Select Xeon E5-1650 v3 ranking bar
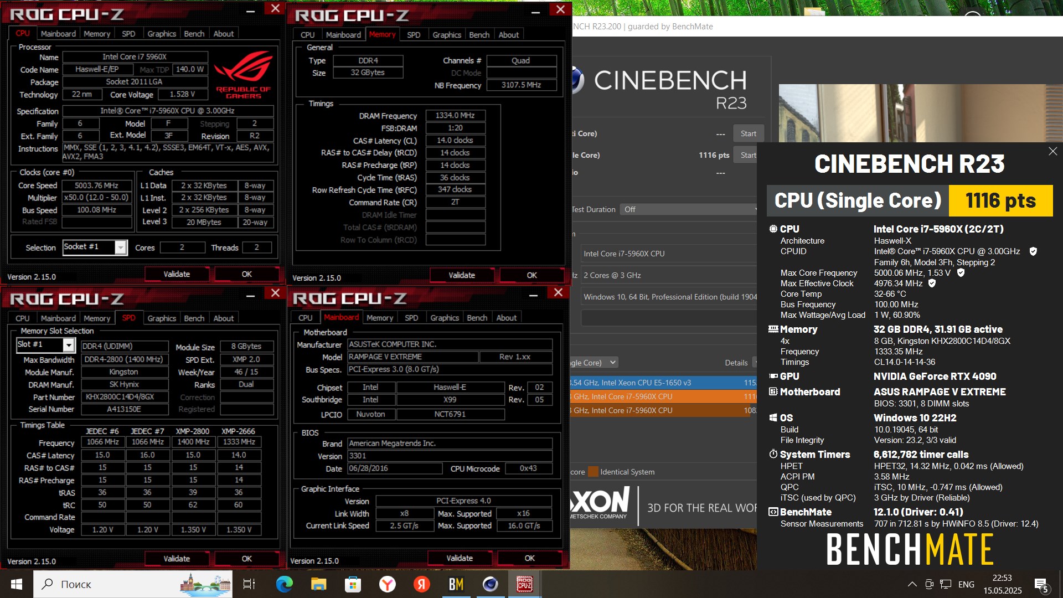The height and width of the screenshot is (598, 1063). [x=664, y=383]
